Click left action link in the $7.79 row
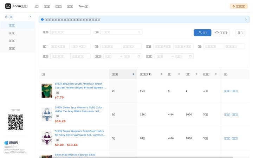Viewport: 253px width, 158px height. pos(227,91)
